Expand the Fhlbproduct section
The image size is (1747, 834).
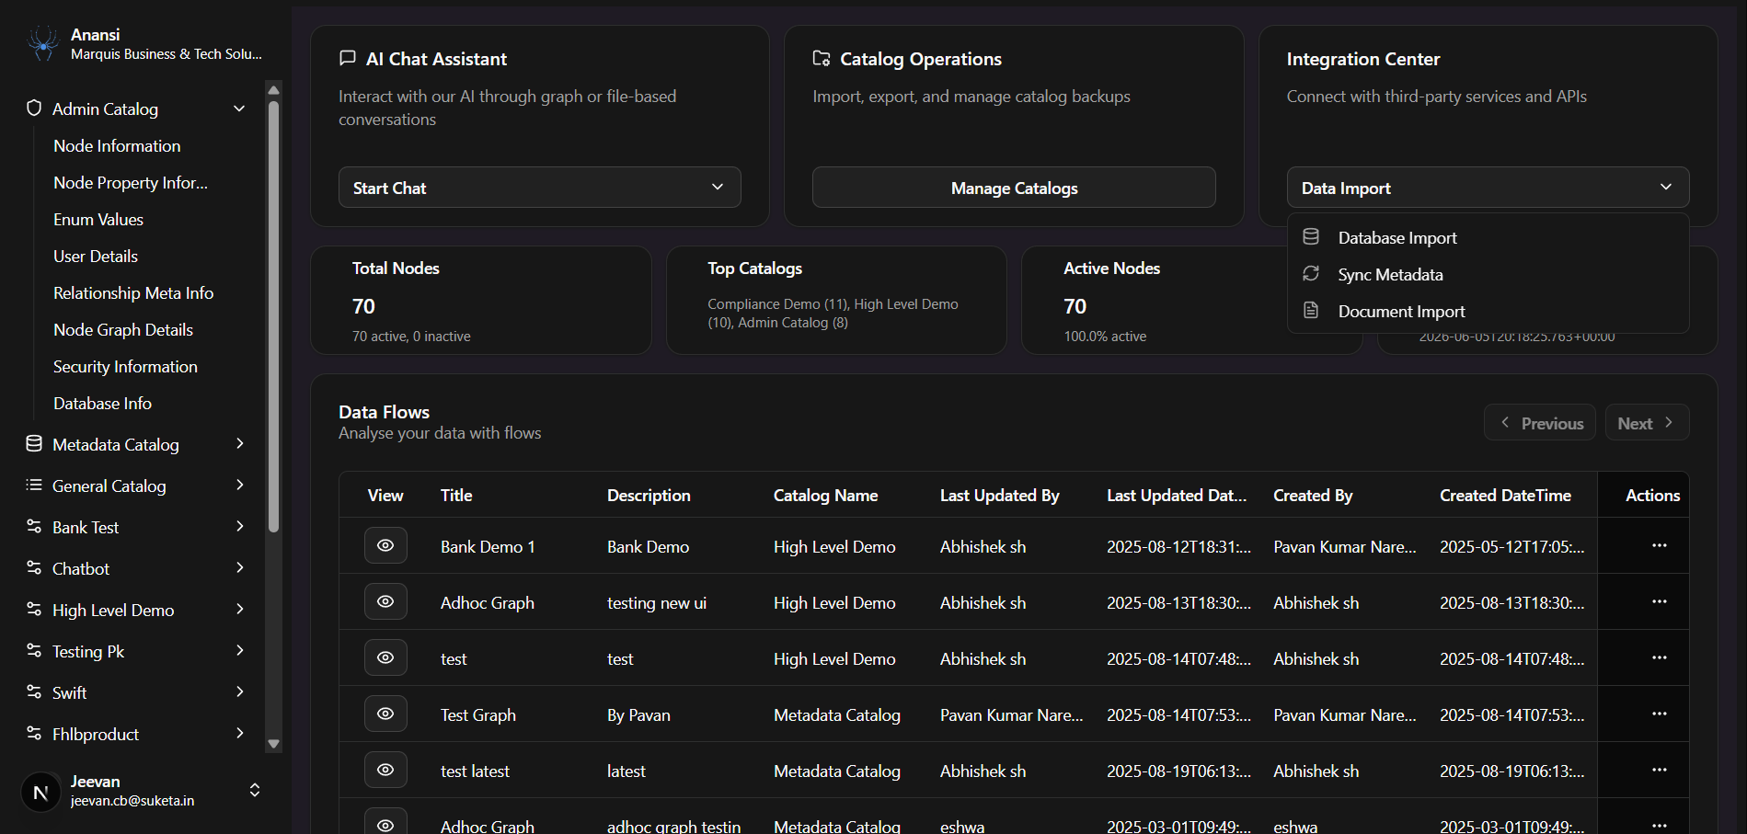click(239, 734)
